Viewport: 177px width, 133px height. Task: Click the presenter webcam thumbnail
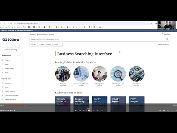pos(167,25)
